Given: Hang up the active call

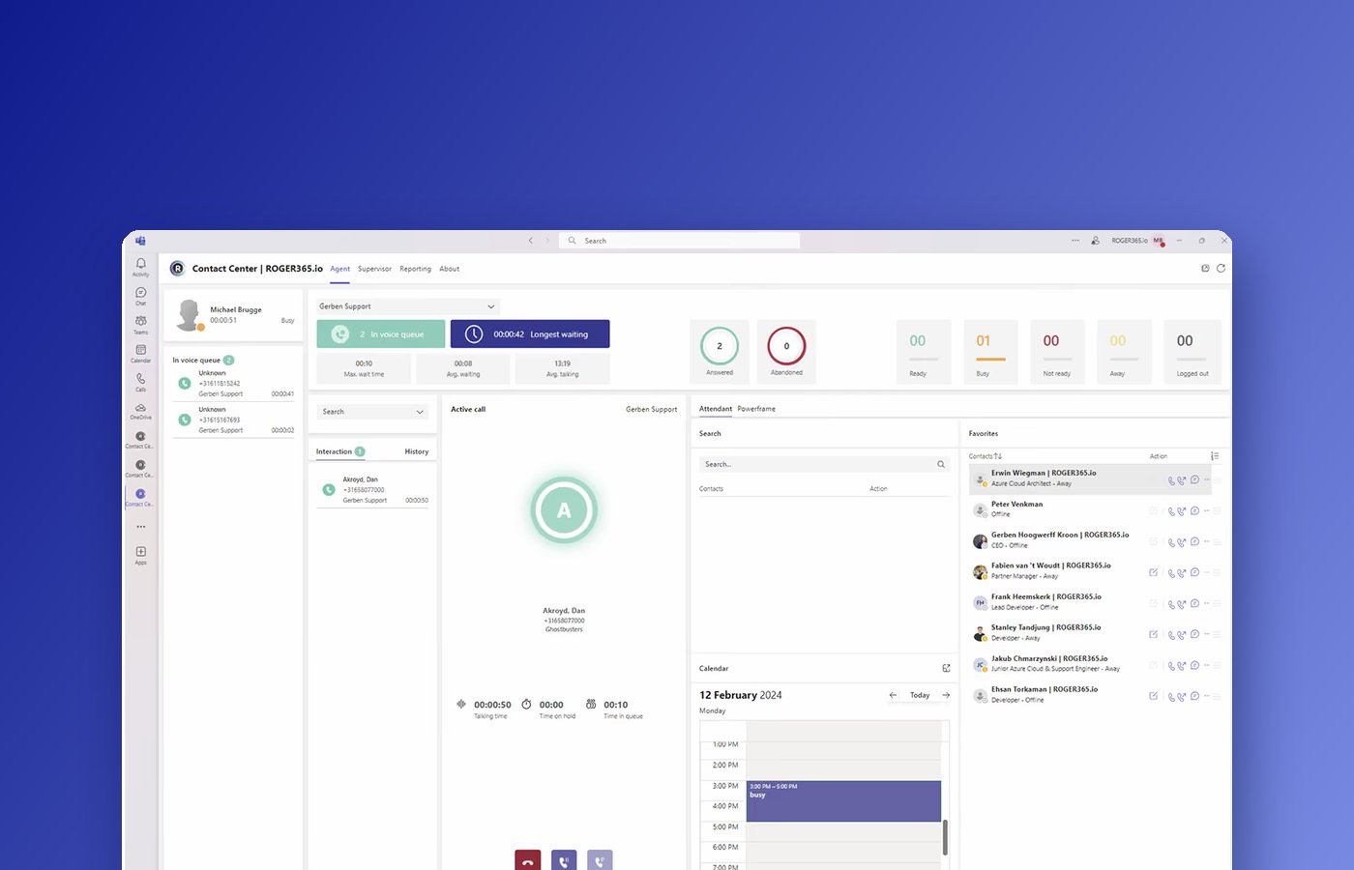Looking at the screenshot, I should pyautogui.click(x=527, y=860).
